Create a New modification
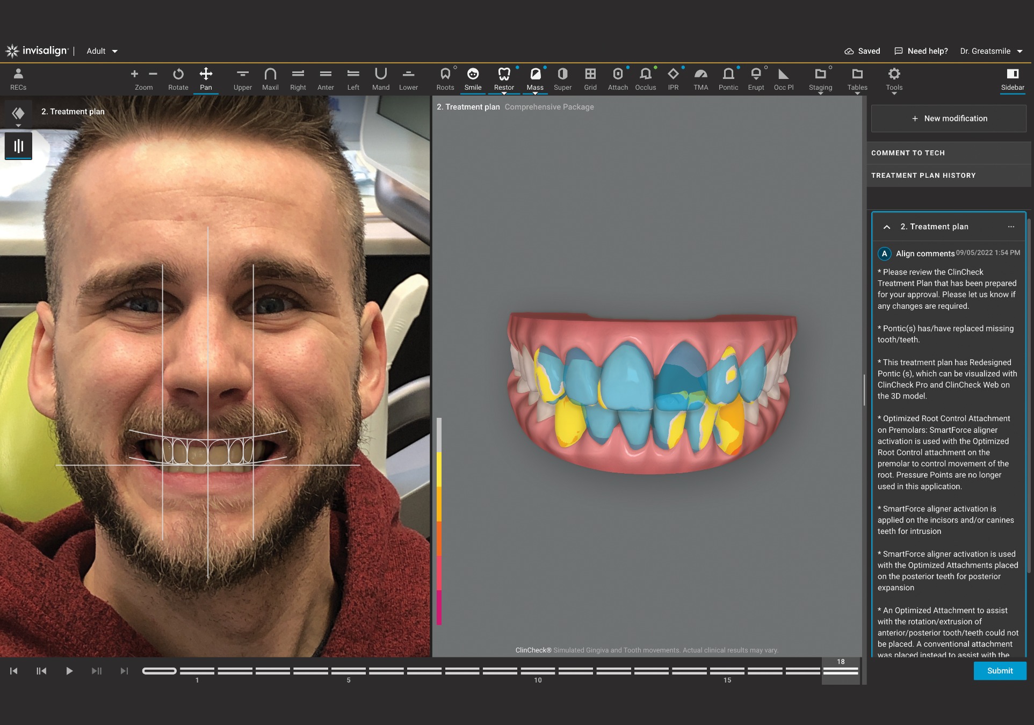 click(x=949, y=118)
